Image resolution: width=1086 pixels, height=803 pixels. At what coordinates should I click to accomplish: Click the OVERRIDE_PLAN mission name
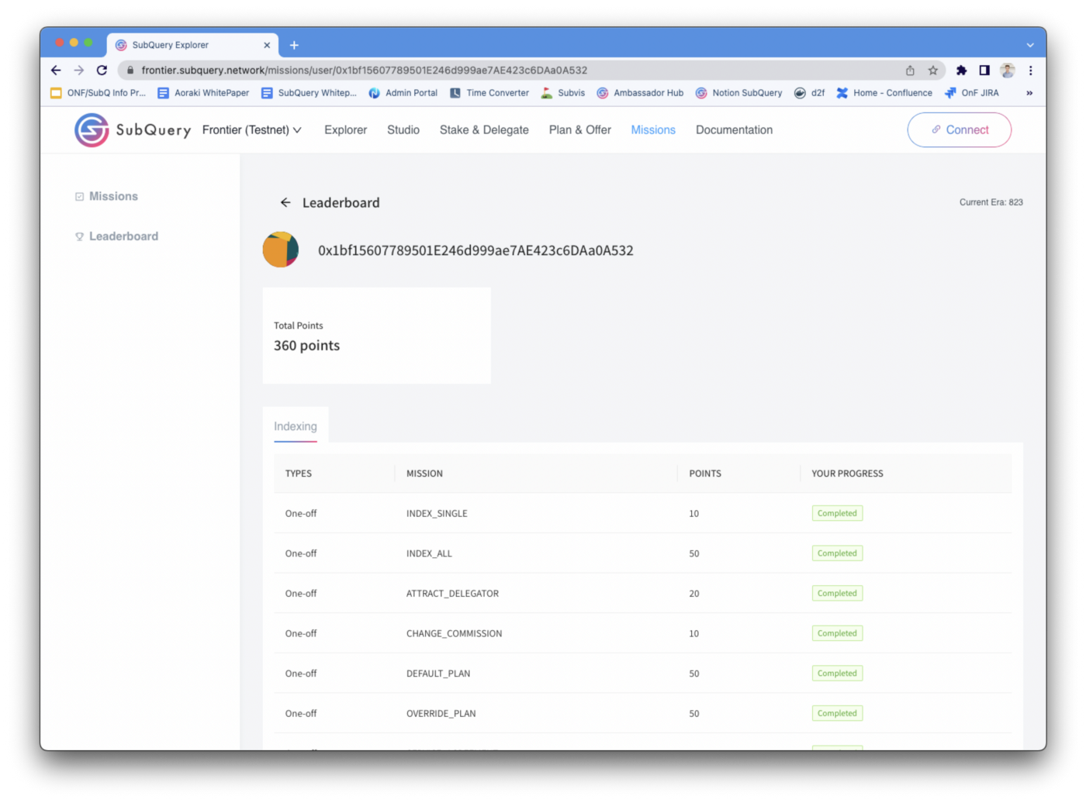(x=441, y=714)
